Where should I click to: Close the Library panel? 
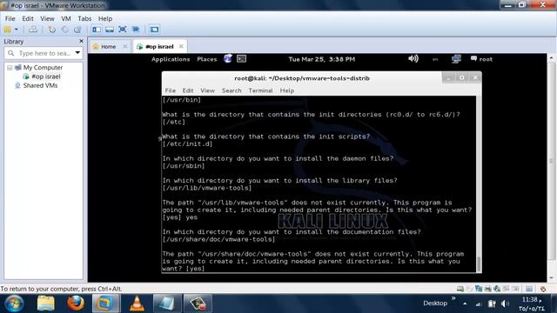coord(81,41)
